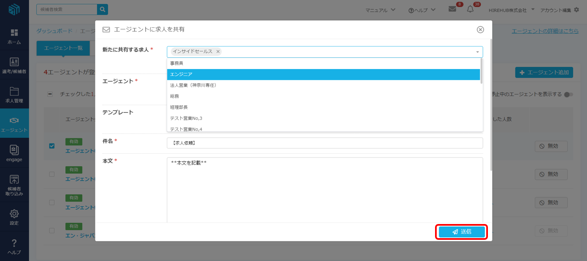This screenshot has width=587, height=261.
Task: Go to ホーム in sidebar
Action: [14, 36]
